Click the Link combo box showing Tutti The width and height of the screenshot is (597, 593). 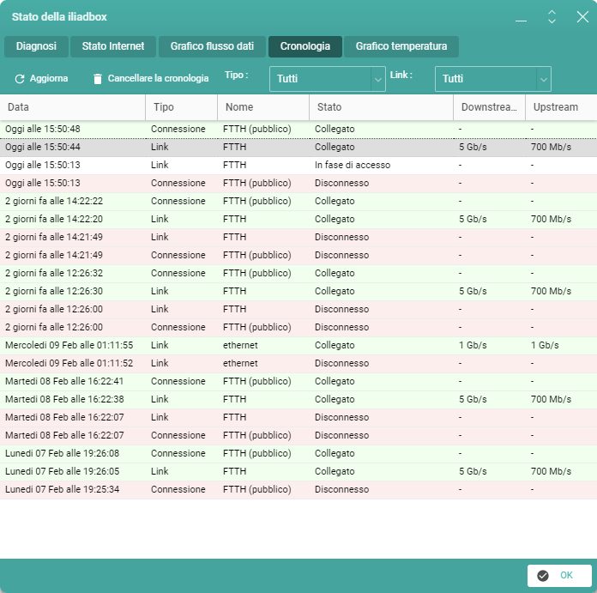click(x=493, y=79)
